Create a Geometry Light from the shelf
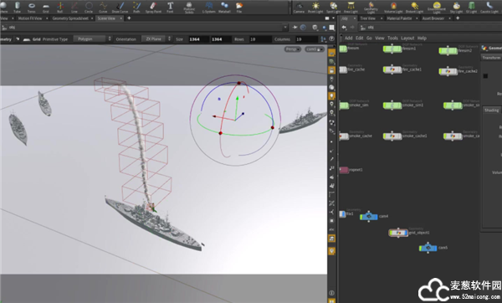Image resolution: width=502 pixels, height=303 pixels. pyautogui.click(x=371, y=8)
